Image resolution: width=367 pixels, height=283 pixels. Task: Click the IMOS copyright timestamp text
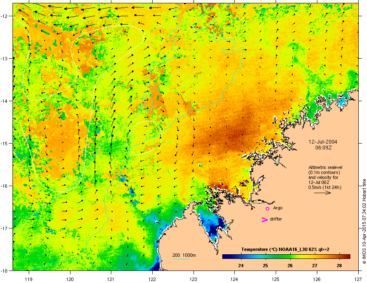[x=364, y=221]
